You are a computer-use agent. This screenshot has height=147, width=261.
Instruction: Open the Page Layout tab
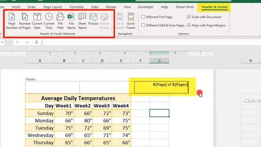point(53,7)
